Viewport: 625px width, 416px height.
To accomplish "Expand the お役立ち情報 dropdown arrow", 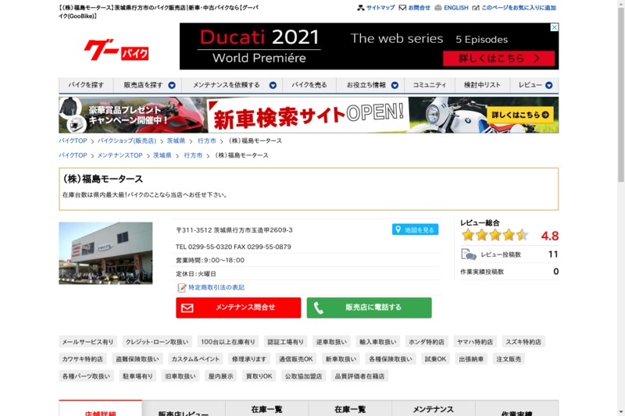I will click(395, 85).
